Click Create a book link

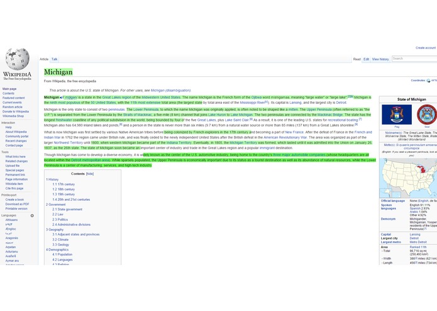(14, 200)
